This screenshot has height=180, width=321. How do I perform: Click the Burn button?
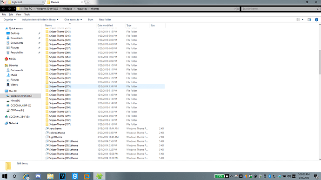91,20
